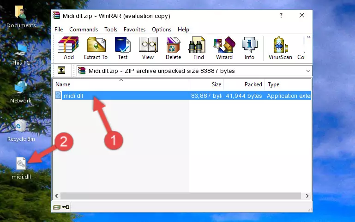This screenshot has width=355, height=222.
Task: Click the WinRAR title bar help question mark
Action: pos(281,15)
